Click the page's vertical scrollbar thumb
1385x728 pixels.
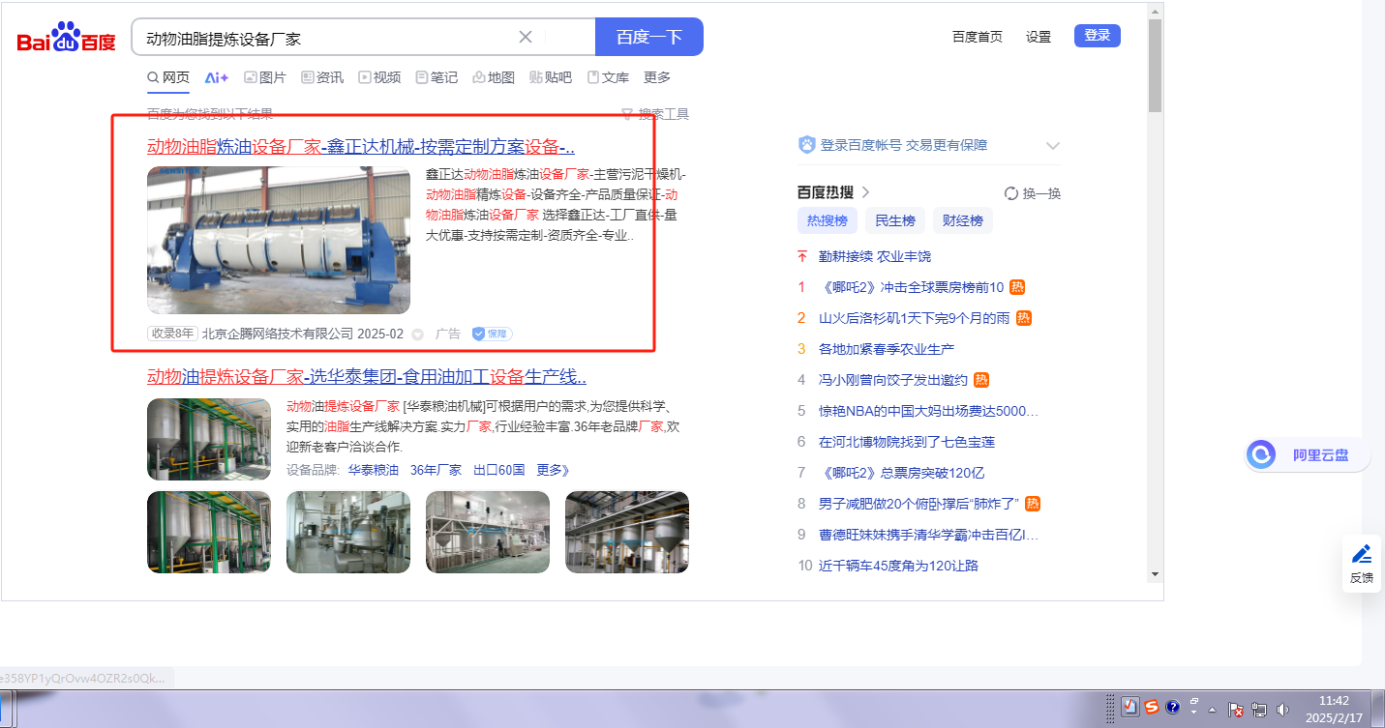(x=1155, y=68)
